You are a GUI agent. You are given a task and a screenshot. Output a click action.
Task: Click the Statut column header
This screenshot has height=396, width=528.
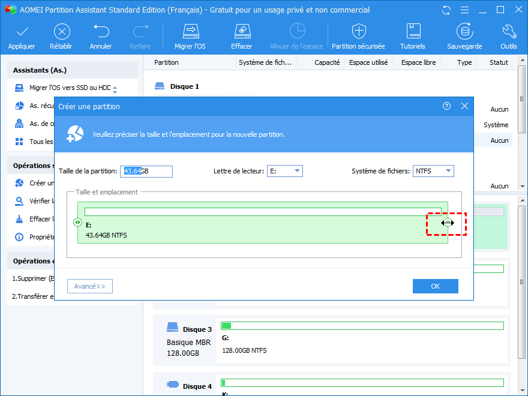pyautogui.click(x=499, y=62)
